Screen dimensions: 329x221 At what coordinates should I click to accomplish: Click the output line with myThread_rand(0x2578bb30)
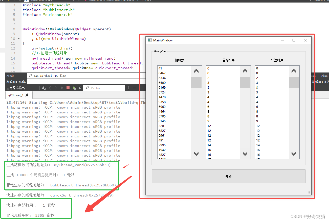[x=59, y=165]
